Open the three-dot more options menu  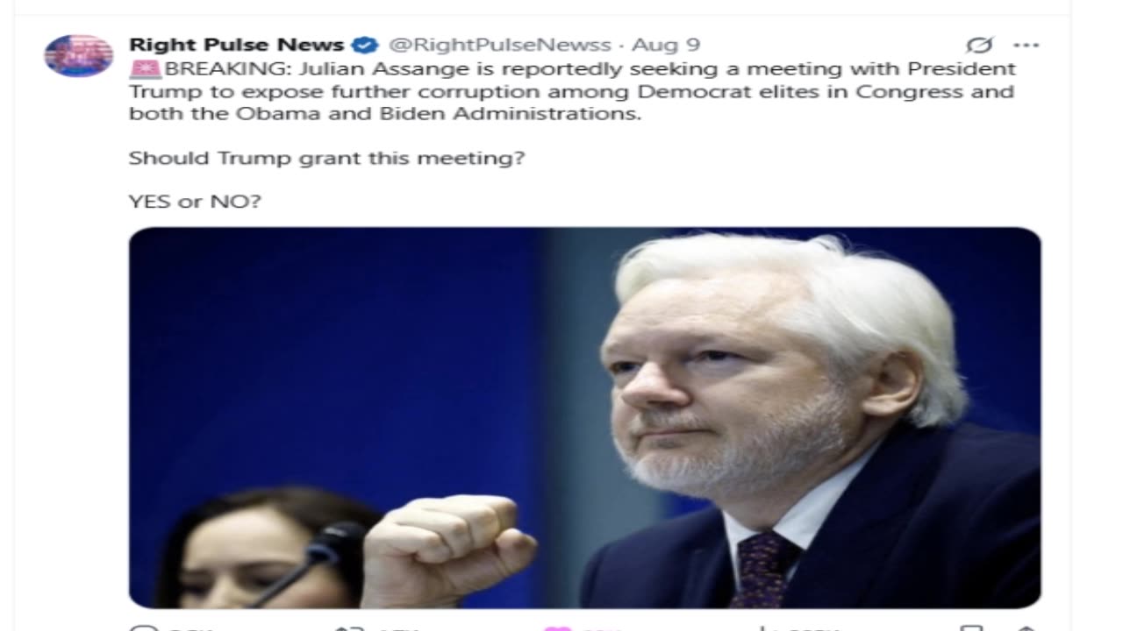pyautogui.click(x=1026, y=45)
